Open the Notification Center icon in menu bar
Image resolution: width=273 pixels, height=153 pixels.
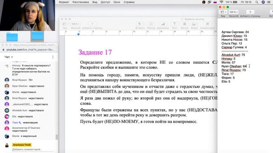[x=269, y=2]
